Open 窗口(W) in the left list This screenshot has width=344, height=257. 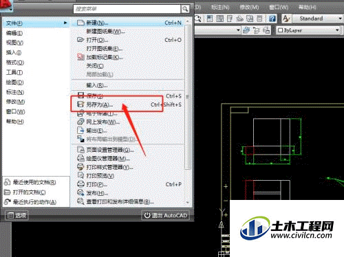point(15,111)
